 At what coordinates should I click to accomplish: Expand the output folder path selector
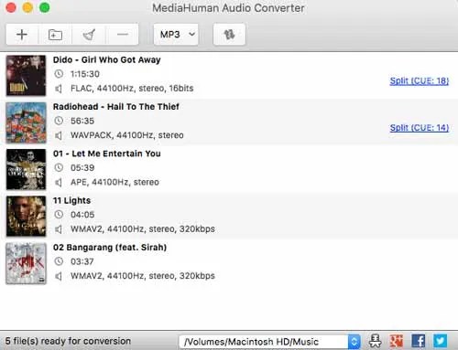[x=354, y=342]
